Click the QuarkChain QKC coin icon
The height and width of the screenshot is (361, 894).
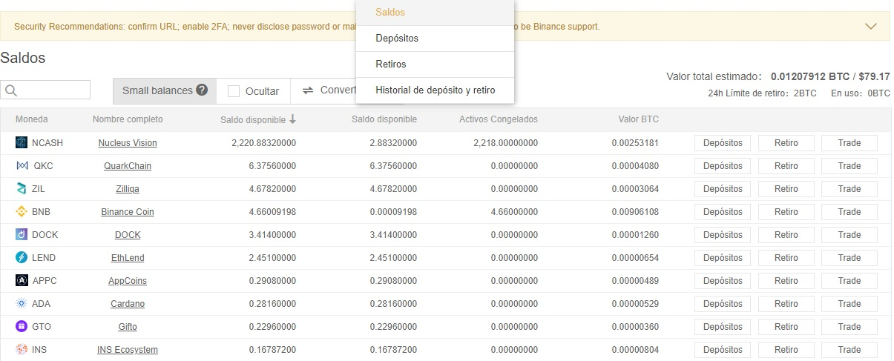point(22,165)
